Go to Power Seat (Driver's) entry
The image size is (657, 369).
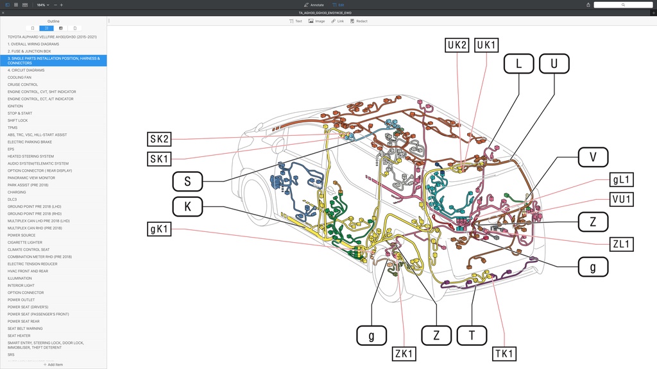[x=28, y=307]
